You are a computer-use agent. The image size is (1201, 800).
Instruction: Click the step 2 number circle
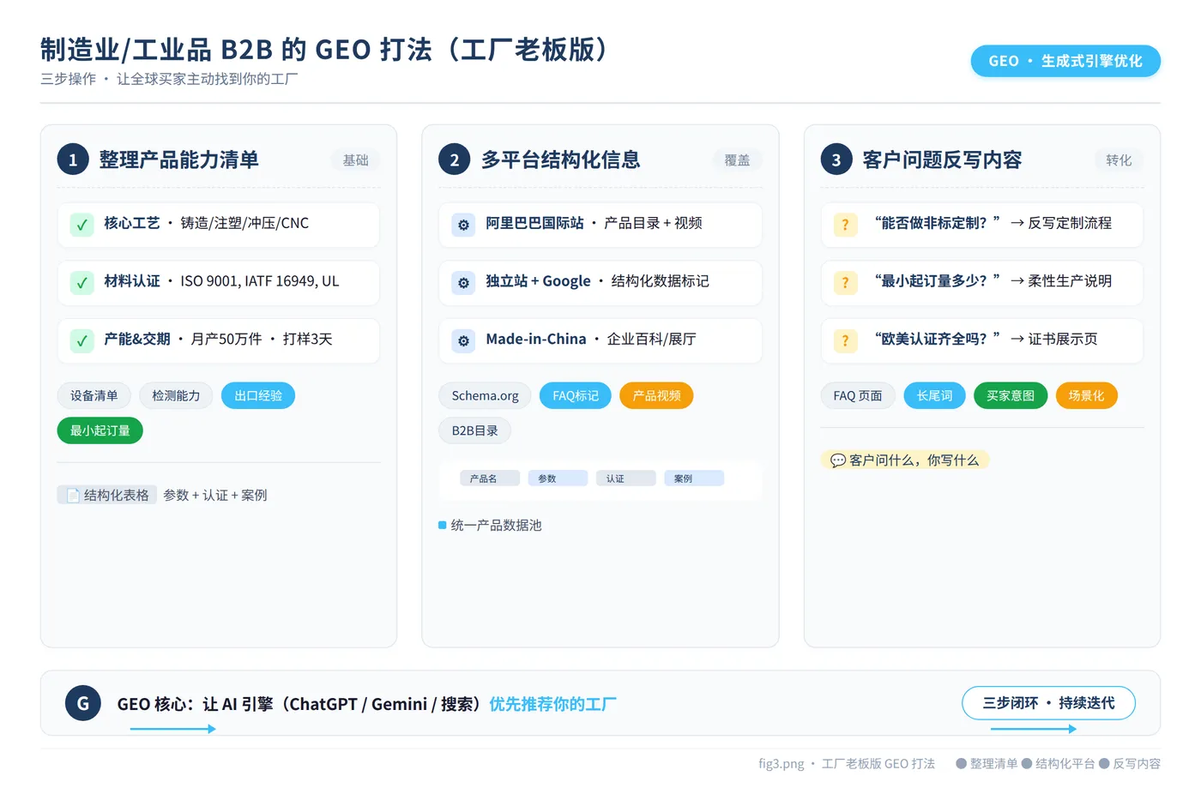[x=455, y=159]
